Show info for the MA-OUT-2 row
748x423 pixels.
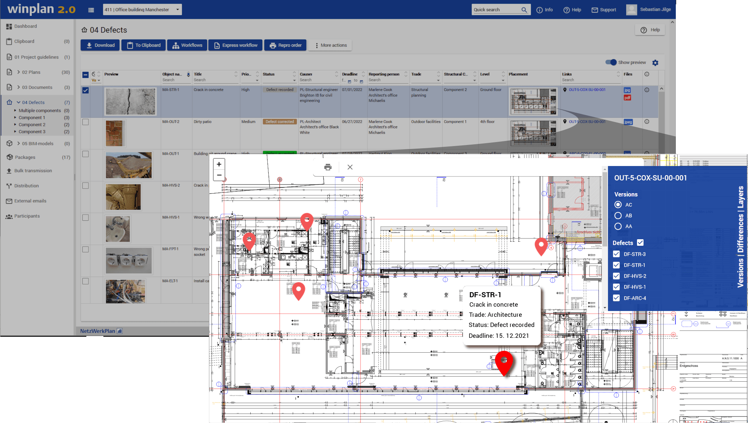pyautogui.click(x=647, y=122)
